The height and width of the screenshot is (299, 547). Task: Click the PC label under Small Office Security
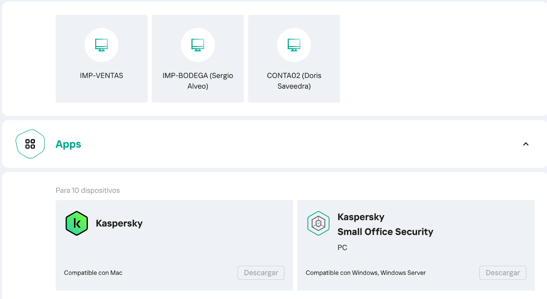coord(342,247)
